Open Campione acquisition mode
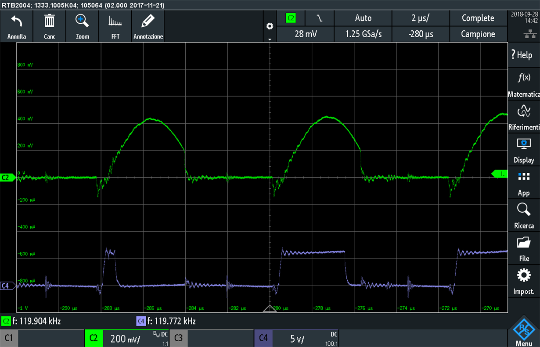 tap(478, 34)
